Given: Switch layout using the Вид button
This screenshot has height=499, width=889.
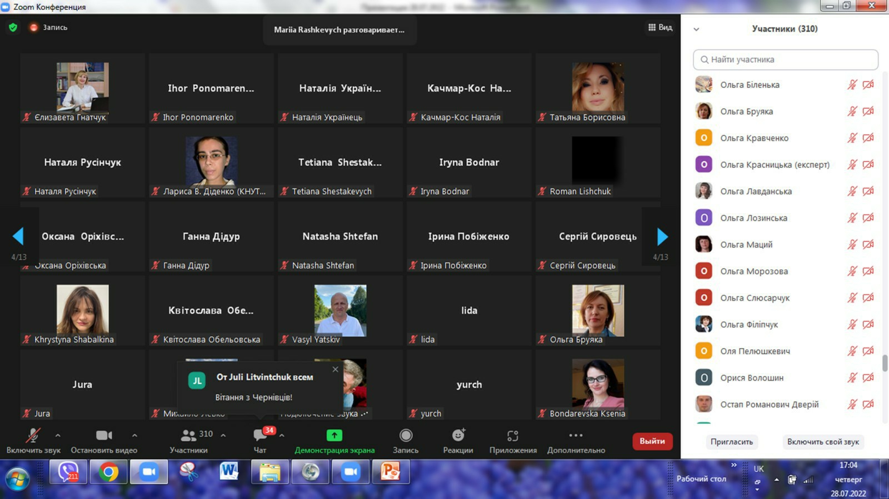Looking at the screenshot, I should pyautogui.click(x=660, y=27).
